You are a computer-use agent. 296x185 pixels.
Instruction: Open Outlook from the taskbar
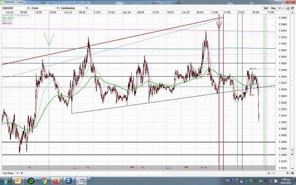coord(18,181)
